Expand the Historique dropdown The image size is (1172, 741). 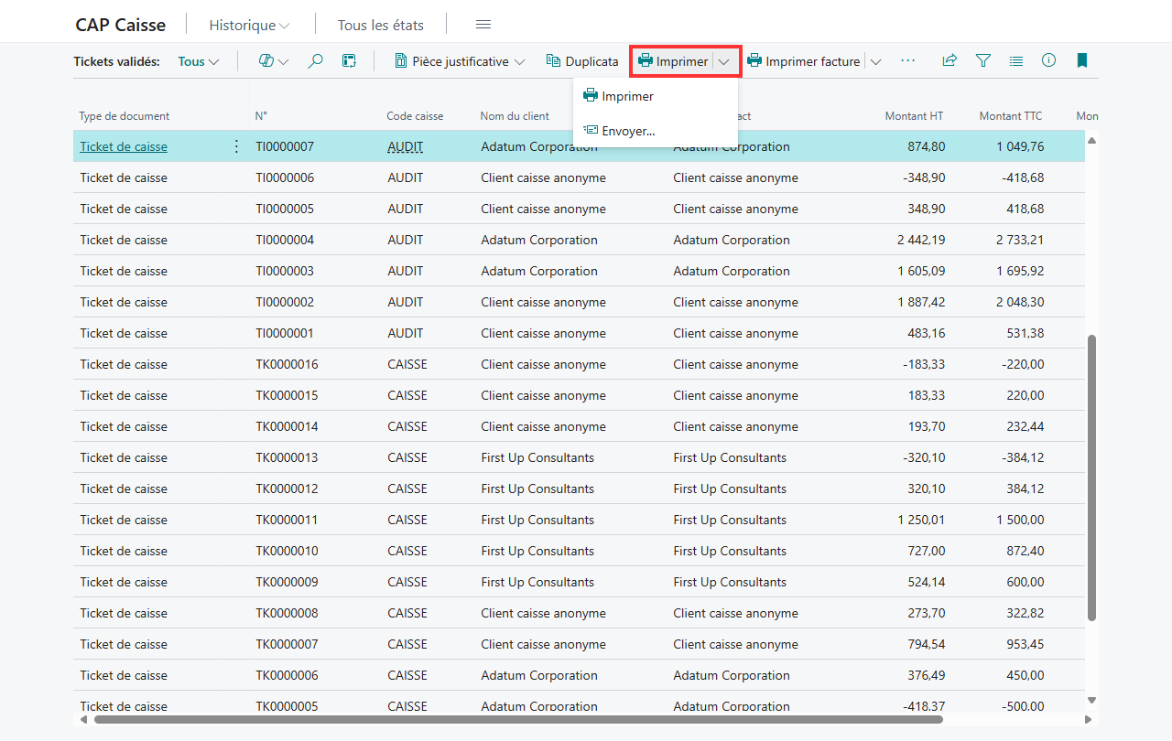249,26
